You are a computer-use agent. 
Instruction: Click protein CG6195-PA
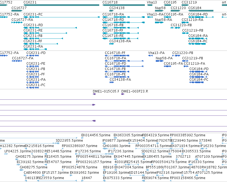coord(167,66)
